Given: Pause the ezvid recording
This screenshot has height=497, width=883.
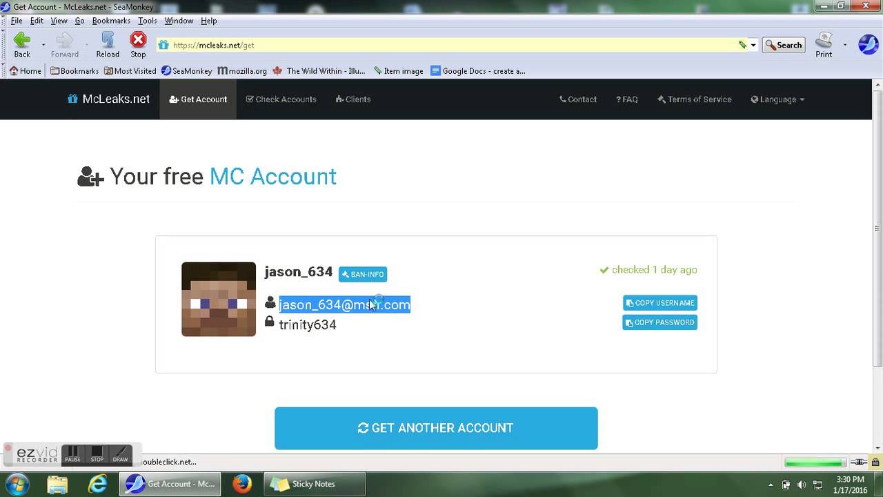Looking at the screenshot, I should [73, 454].
